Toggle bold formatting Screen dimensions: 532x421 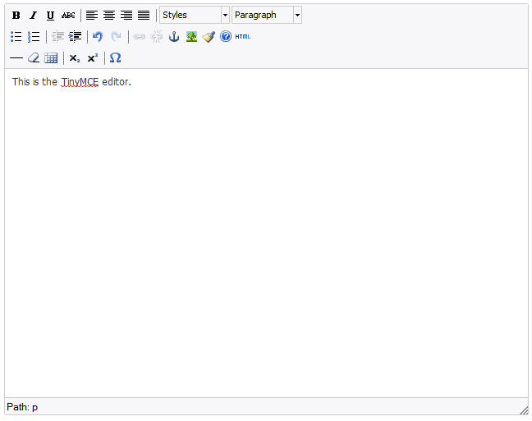tap(16, 16)
